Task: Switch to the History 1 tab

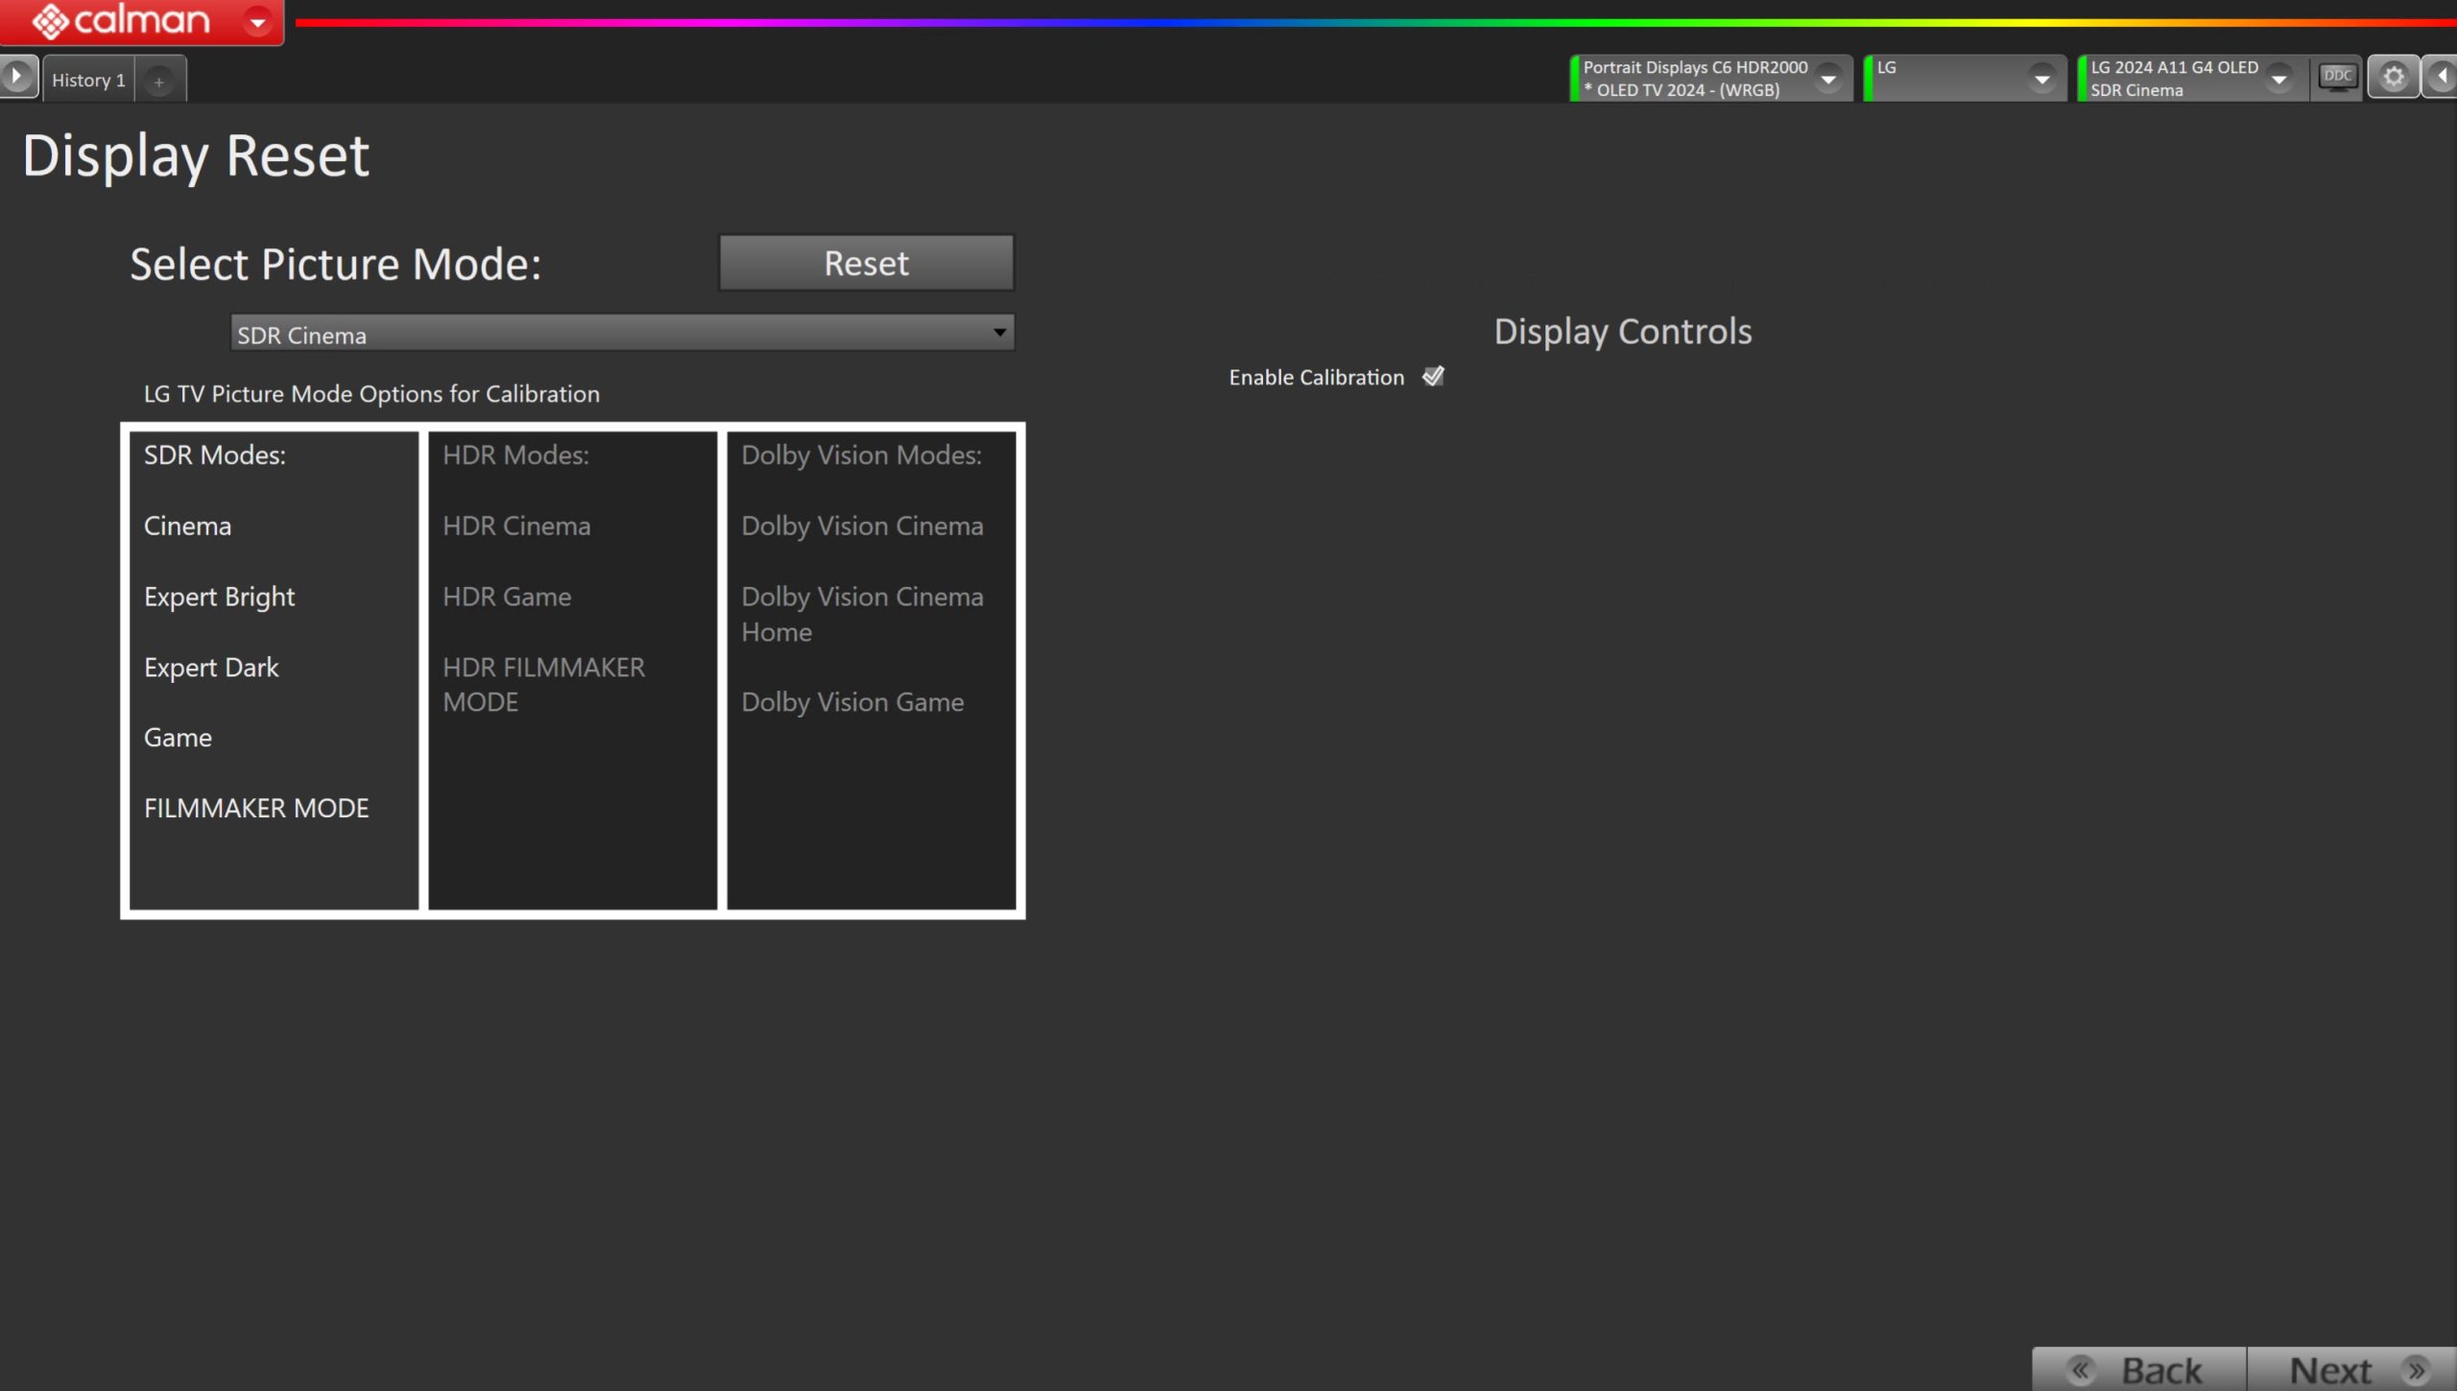Action: 88,80
